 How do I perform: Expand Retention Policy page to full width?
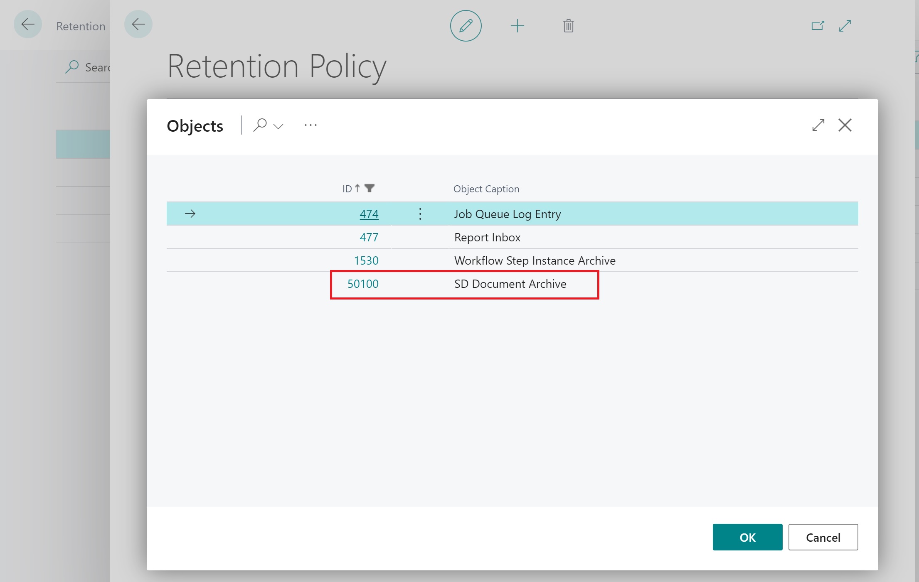[x=845, y=26]
